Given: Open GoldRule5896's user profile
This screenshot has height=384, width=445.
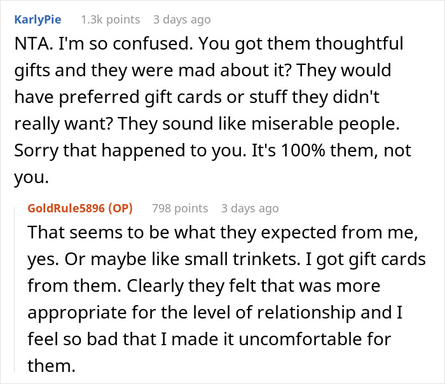Looking at the screenshot, I should coord(66,208).
